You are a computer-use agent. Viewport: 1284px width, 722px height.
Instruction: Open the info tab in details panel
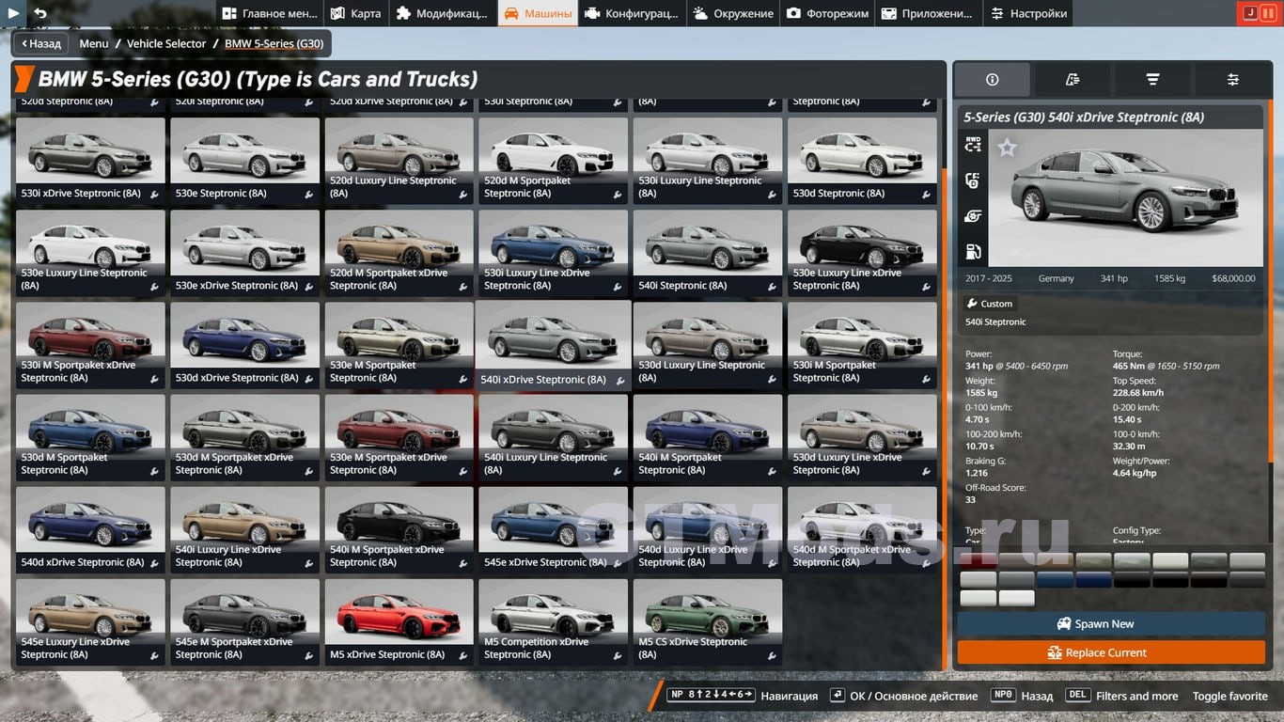click(x=993, y=80)
